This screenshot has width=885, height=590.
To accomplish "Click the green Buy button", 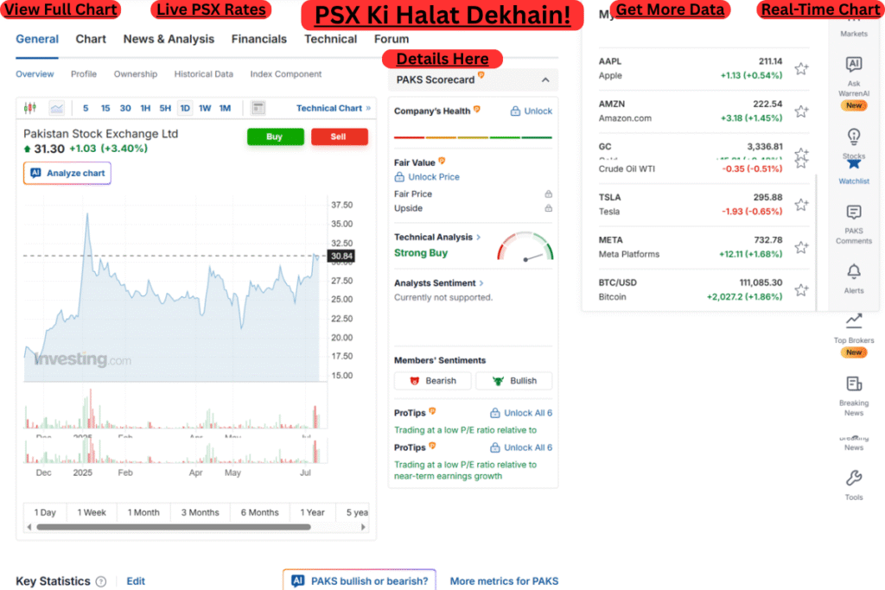I will pyautogui.click(x=275, y=136).
